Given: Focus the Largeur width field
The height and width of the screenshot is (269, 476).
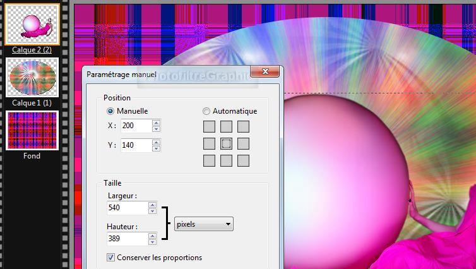Looking at the screenshot, I should click(128, 207).
